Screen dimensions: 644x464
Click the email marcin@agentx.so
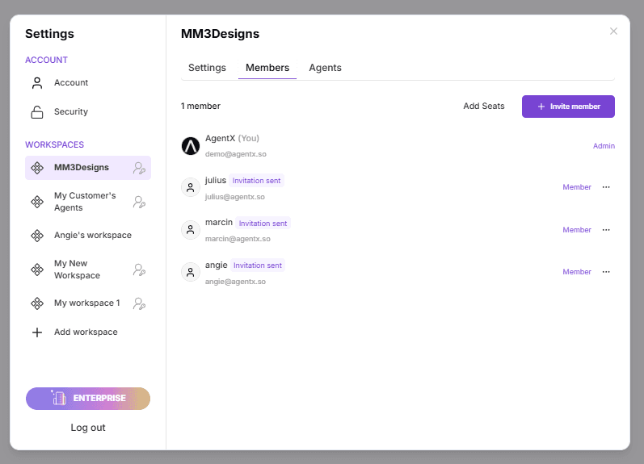(x=238, y=239)
